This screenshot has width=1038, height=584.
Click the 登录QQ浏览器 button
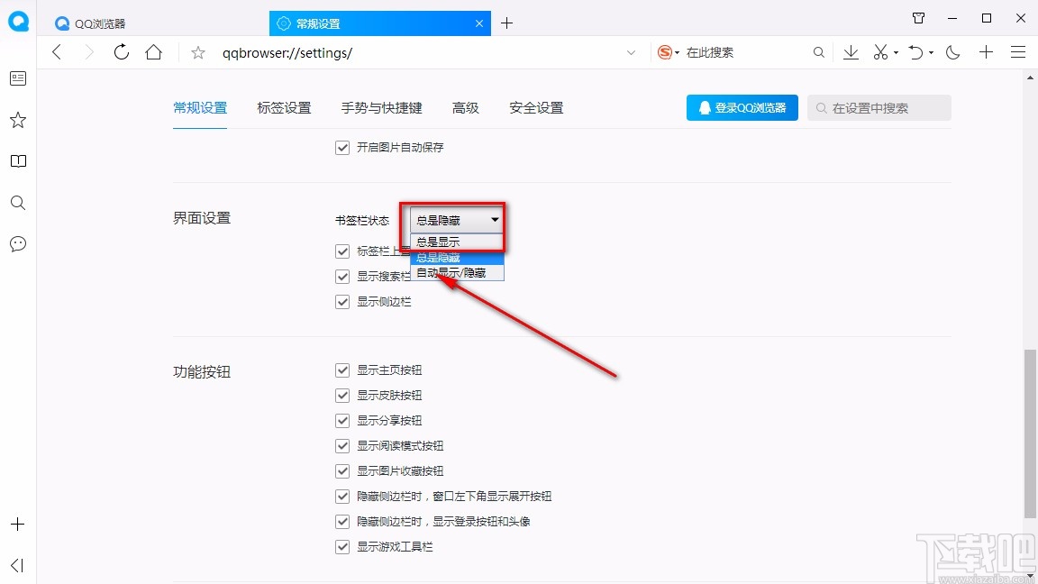(742, 107)
